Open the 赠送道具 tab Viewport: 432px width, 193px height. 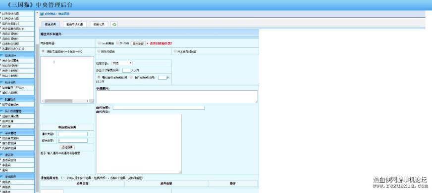(x=51, y=24)
